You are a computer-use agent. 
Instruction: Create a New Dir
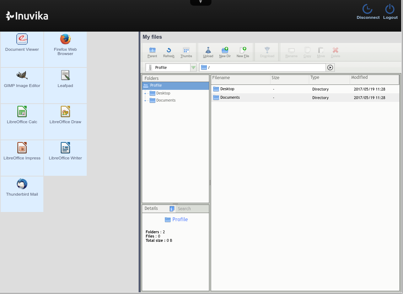coord(225,52)
